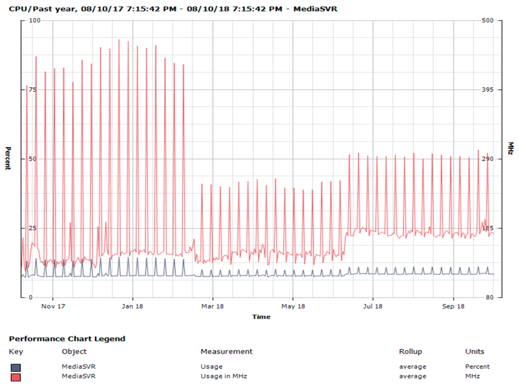Click the Measurement column header
The image size is (519, 386).
[226, 351]
